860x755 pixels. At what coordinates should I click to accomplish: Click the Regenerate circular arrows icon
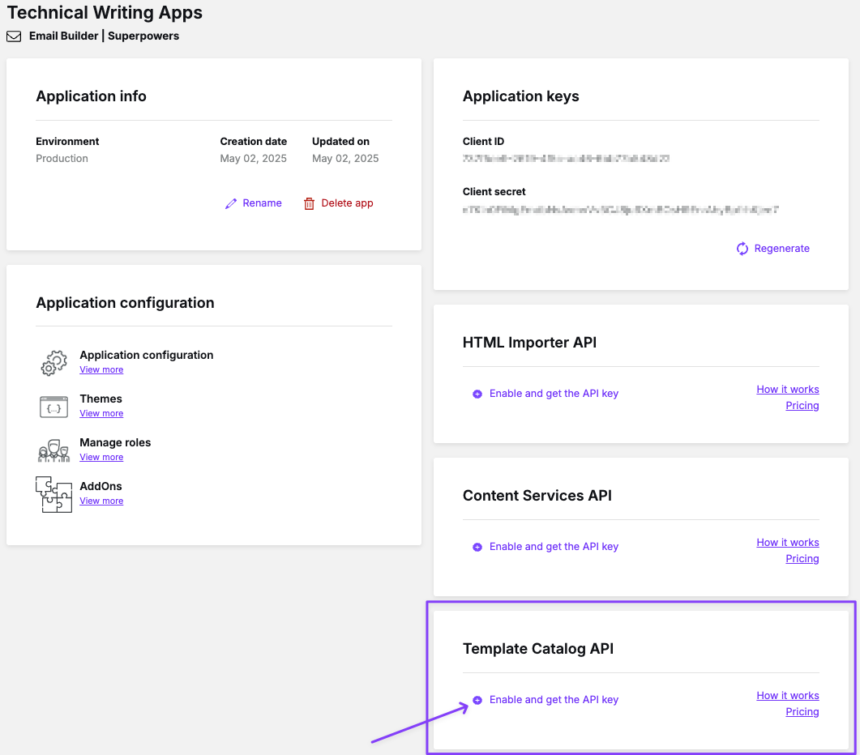[742, 249]
